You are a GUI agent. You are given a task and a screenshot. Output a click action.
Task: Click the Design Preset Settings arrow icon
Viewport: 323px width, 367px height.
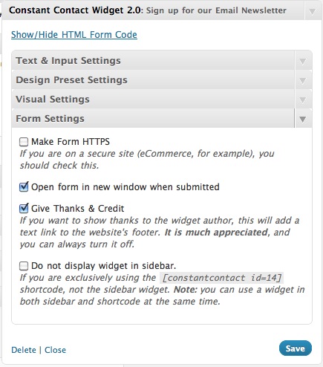302,80
